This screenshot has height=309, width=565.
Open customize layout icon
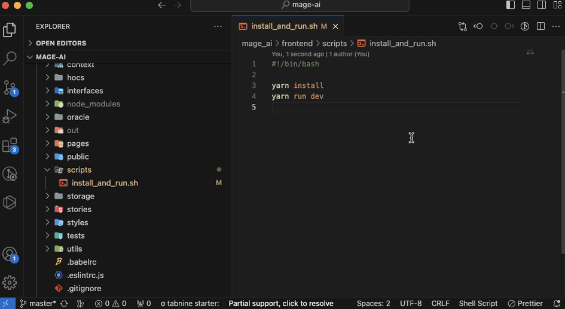tap(557, 5)
